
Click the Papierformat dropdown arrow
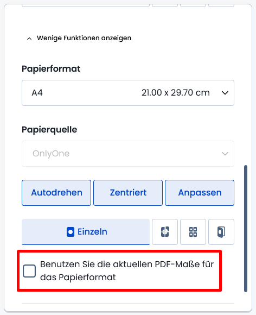(225, 93)
